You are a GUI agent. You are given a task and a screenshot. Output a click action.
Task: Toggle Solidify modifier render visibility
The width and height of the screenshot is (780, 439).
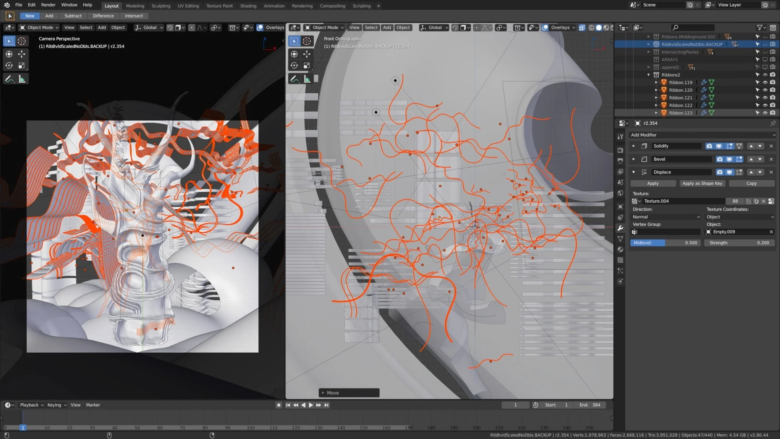point(709,146)
